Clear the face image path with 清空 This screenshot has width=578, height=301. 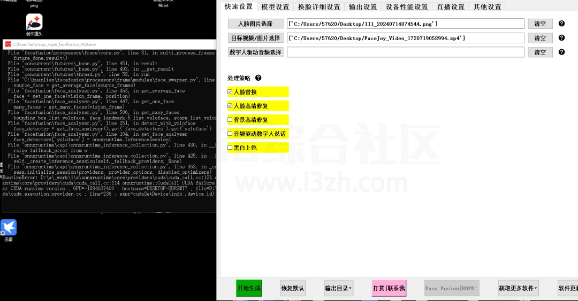540,24
